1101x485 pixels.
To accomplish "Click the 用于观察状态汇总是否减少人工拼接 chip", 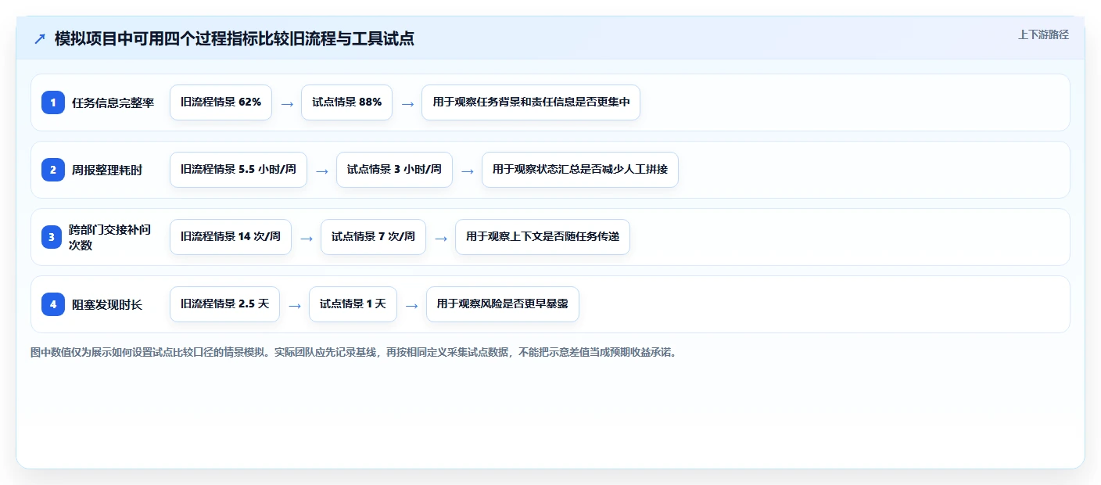I will (x=579, y=170).
